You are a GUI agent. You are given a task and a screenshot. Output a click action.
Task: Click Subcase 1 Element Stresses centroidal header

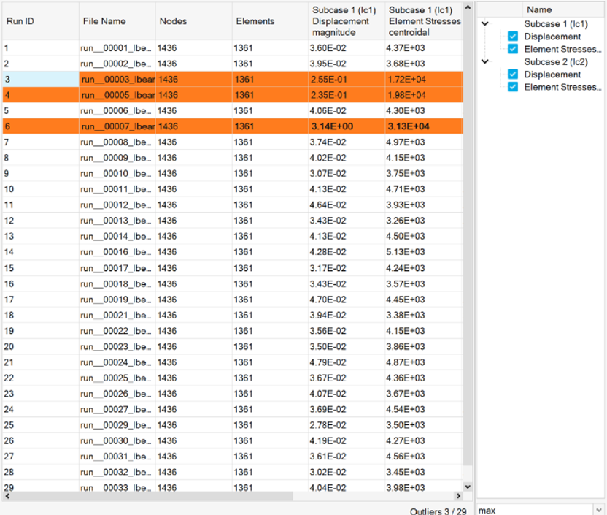click(x=423, y=21)
